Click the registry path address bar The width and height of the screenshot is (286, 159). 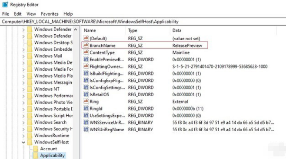point(143,22)
